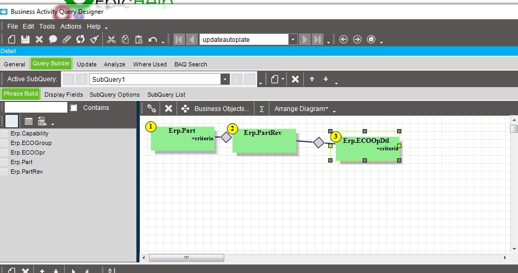Image resolution: width=518 pixels, height=273 pixels.
Task: Click the calendar table icon in left panel
Action: 29,122
